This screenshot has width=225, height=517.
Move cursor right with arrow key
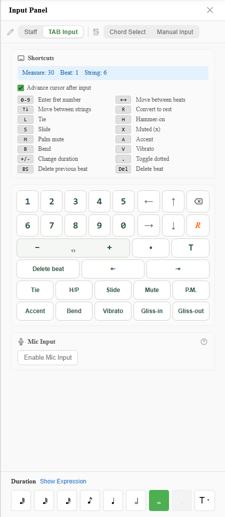coord(148,225)
